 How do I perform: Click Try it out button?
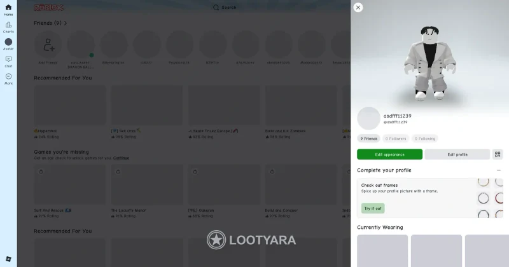pos(373,209)
